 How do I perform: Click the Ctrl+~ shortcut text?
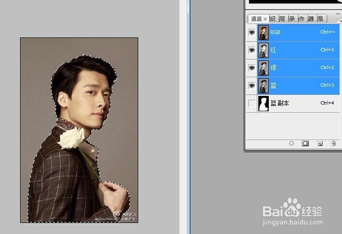(328, 32)
